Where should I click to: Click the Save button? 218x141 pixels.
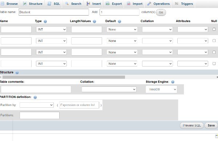point(211,125)
